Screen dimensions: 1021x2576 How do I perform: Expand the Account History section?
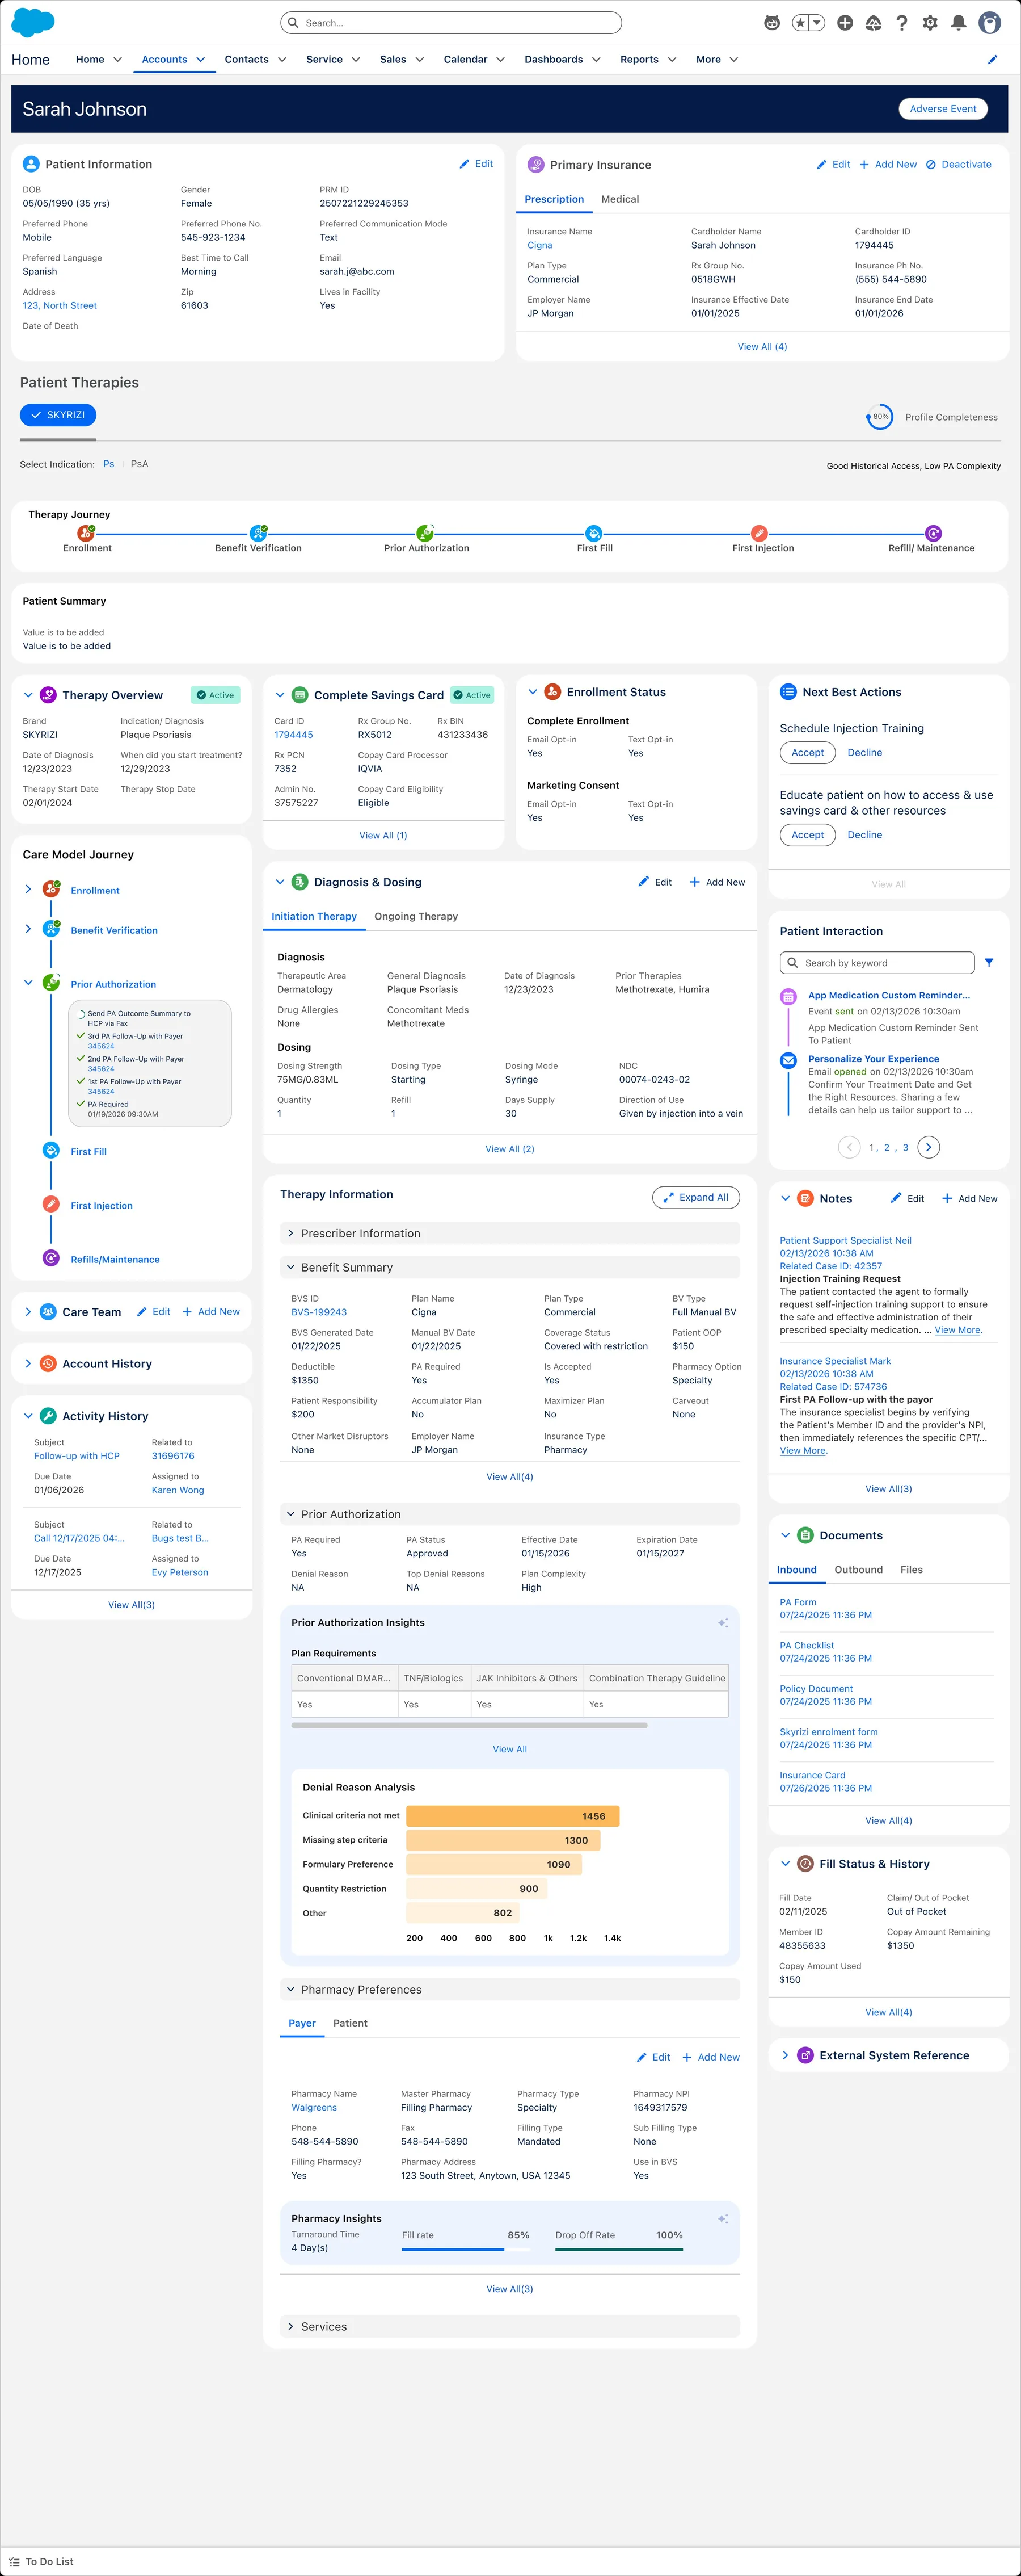(x=28, y=1364)
